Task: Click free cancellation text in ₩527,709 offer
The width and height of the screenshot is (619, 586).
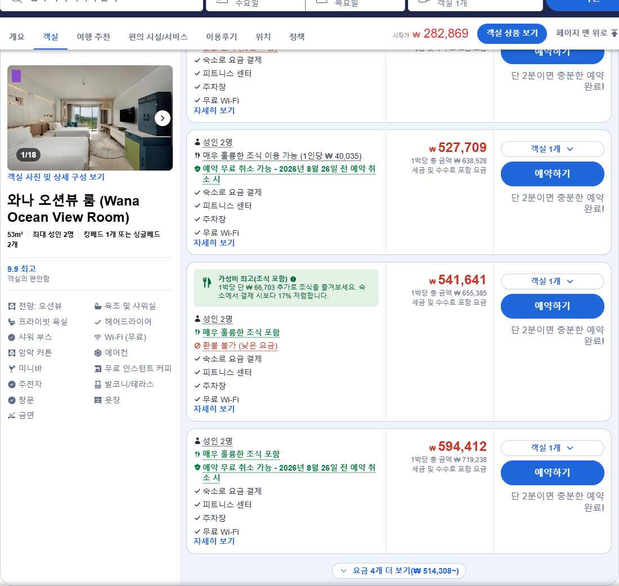Action: [x=289, y=174]
